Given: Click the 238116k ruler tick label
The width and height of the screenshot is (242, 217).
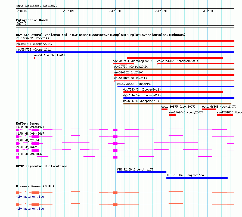Looking at the screenshot, I should [x=115, y=11].
